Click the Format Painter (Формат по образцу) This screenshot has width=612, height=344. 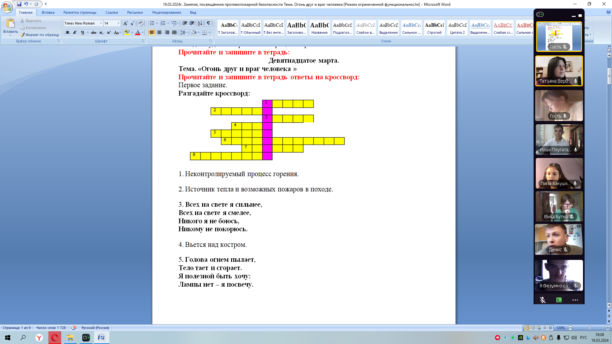[40, 35]
